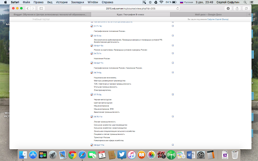The image size is (258, 161).
Task: Toggle completion checkbox for 05.Кр2
Action: click(173, 63)
